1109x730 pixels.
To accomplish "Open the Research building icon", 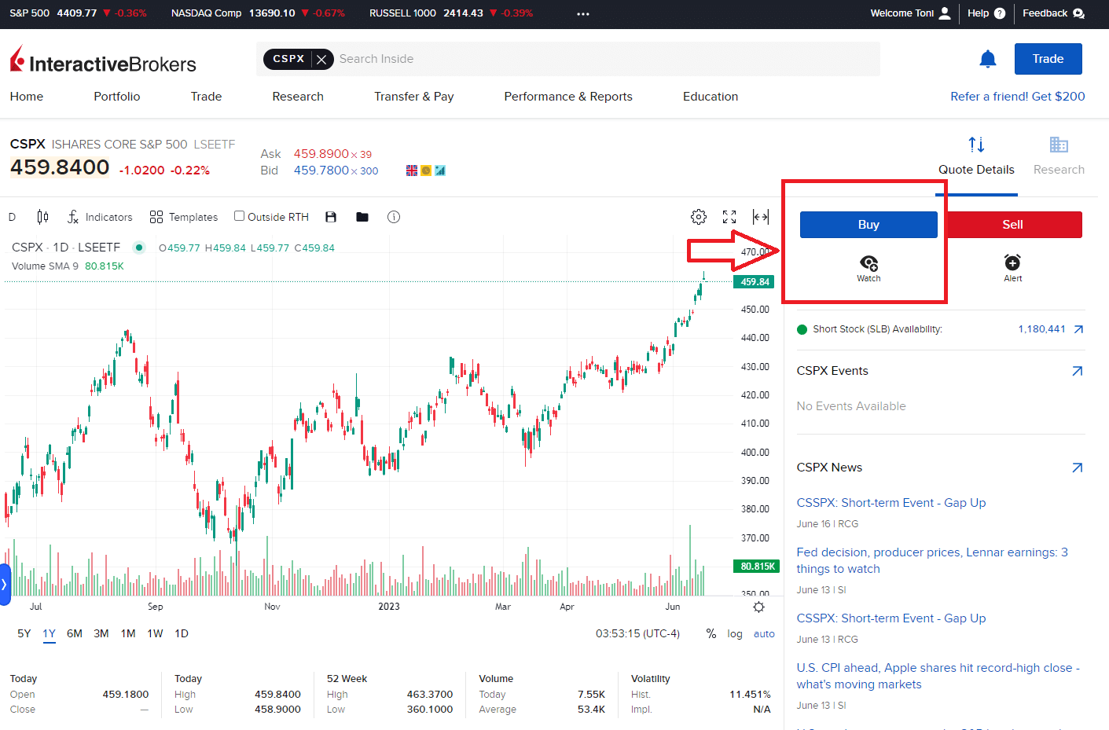I will pyautogui.click(x=1059, y=145).
